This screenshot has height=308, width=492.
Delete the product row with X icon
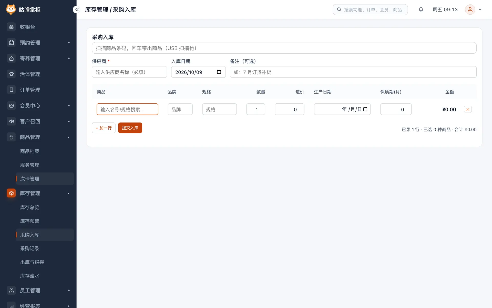468,109
